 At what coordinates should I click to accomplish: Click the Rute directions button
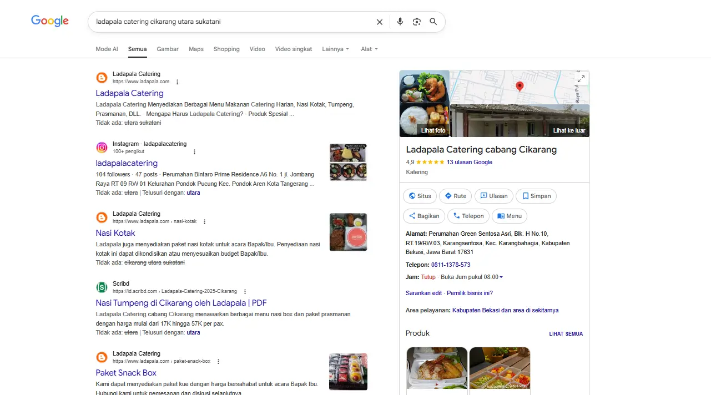pos(456,196)
